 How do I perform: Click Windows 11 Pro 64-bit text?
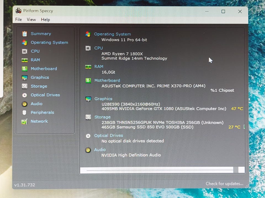[124, 40]
